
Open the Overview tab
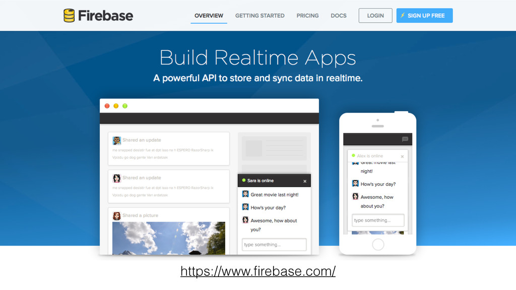209,16
